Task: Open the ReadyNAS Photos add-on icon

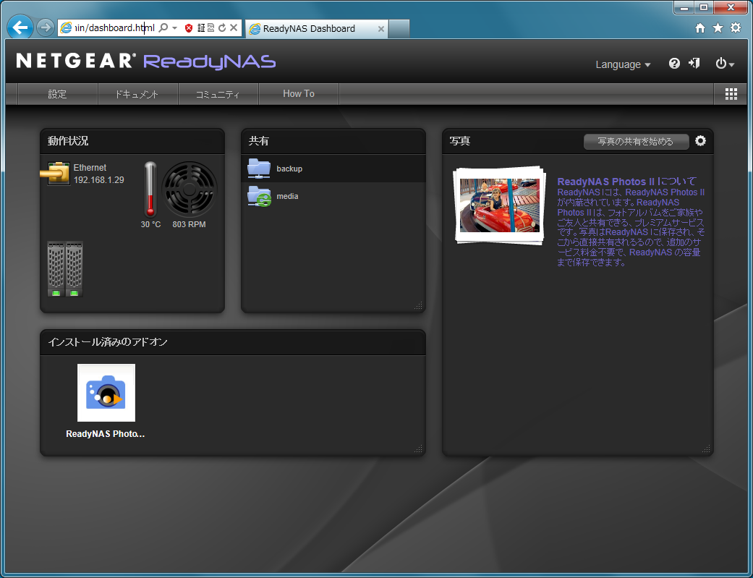Action: point(106,393)
